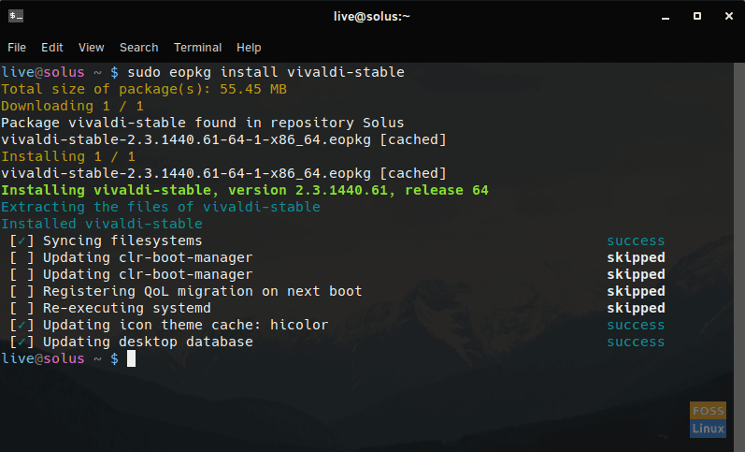Click success status beside Updating desktop database
This screenshot has height=452, width=745.
(x=636, y=343)
